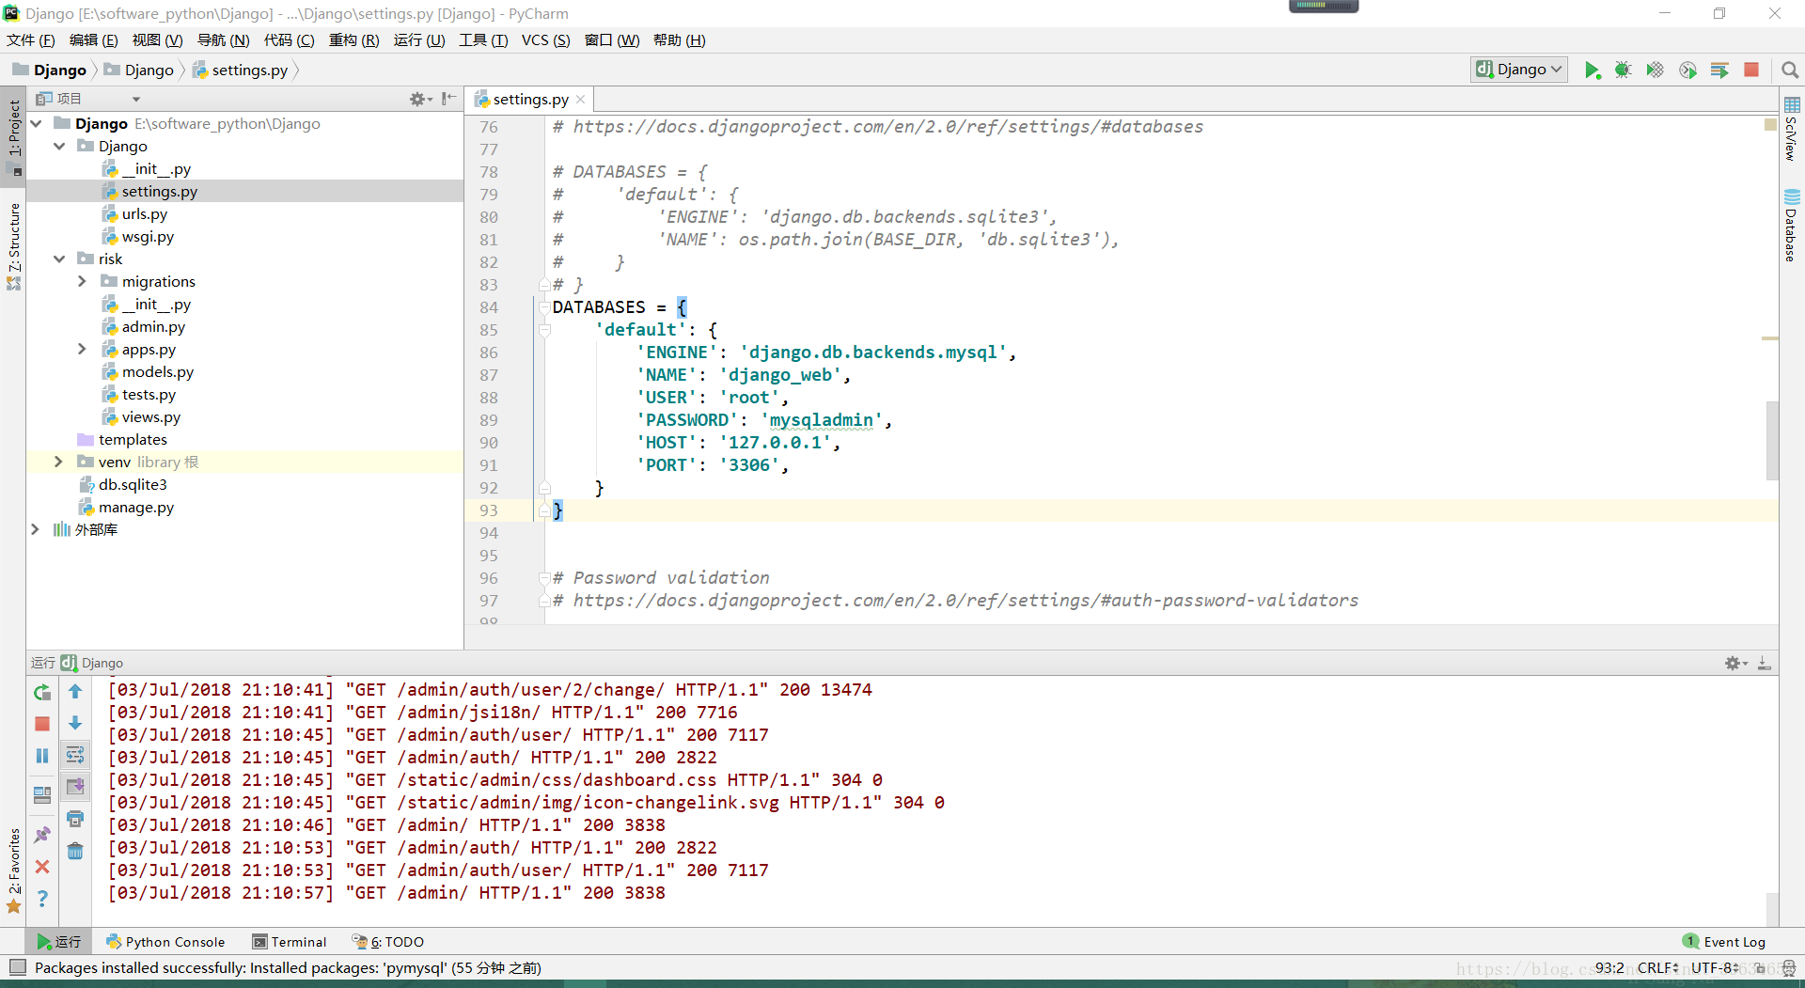Image resolution: width=1805 pixels, height=988 pixels.
Task: Open the 6: TODO tool window
Action: pos(388,942)
